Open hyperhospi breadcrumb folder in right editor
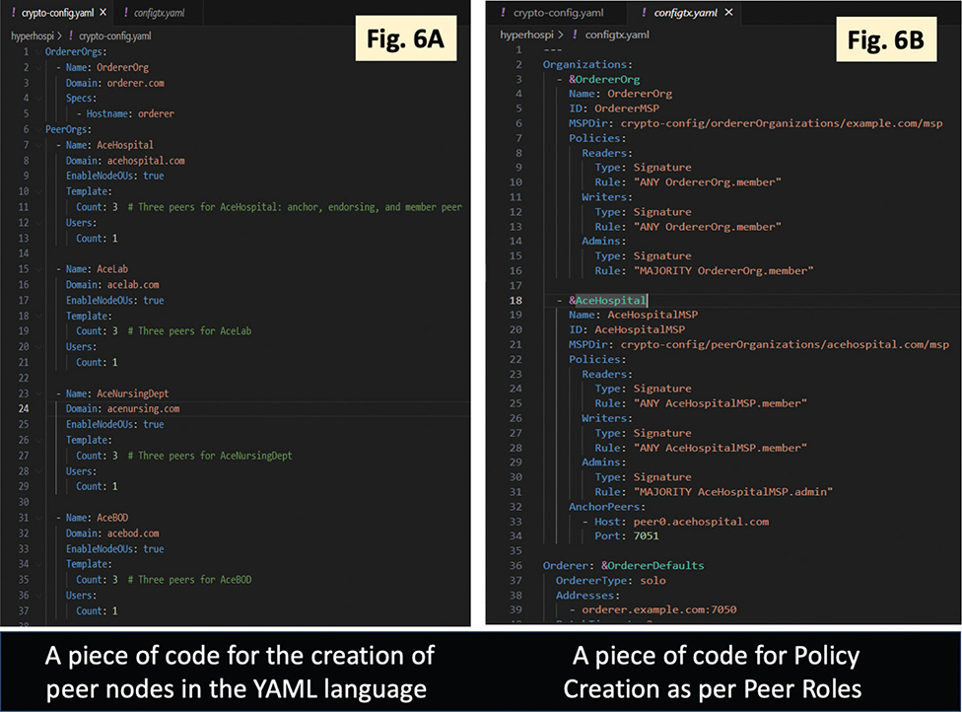The width and height of the screenshot is (962, 712). click(x=527, y=34)
